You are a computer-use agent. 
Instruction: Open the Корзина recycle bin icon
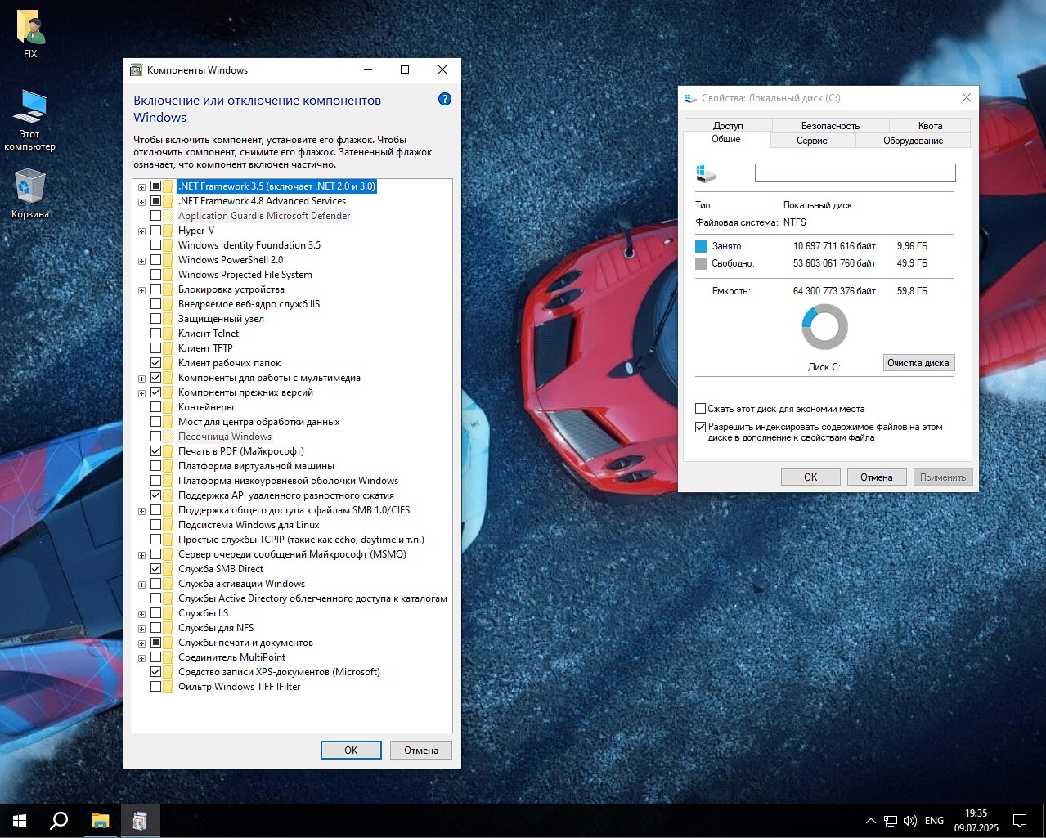click(30, 187)
